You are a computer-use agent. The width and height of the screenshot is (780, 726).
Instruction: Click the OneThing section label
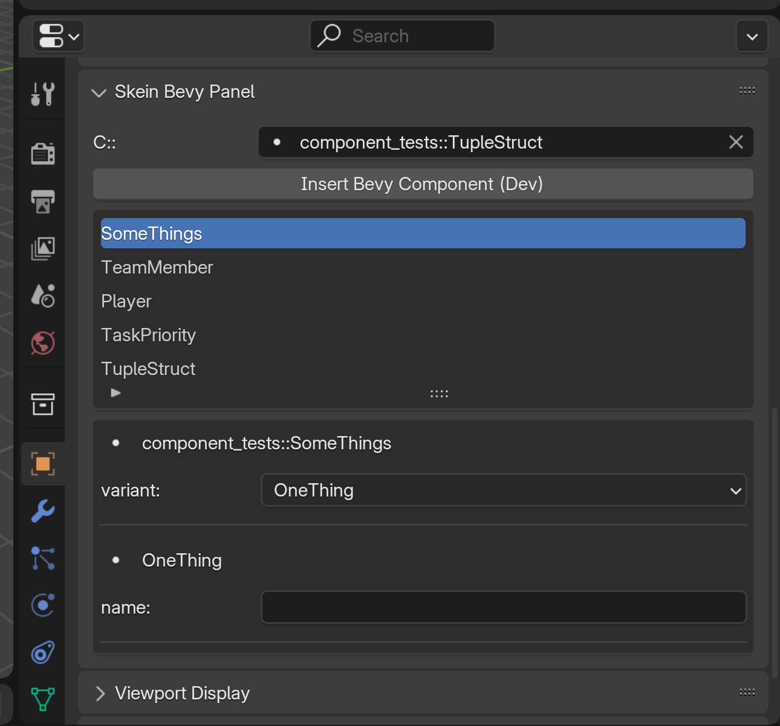tap(182, 561)
